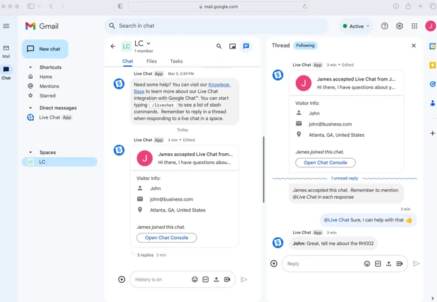Insert emoji in the thread Reply box

367,264
